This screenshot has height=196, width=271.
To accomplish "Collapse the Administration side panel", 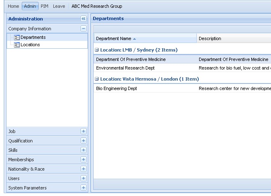I will pyautogui.click(x=83, y=19).
